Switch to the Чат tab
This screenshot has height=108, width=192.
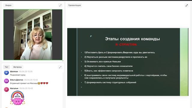[7, 67]
